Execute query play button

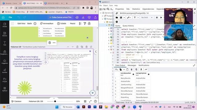click(161, 18)
